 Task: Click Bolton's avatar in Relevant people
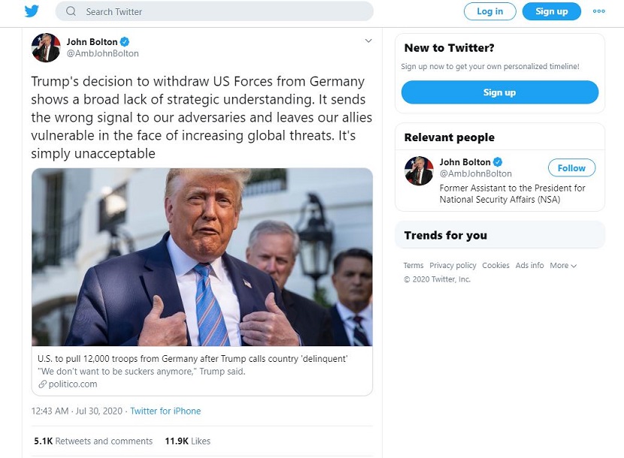tap(419, 170)
